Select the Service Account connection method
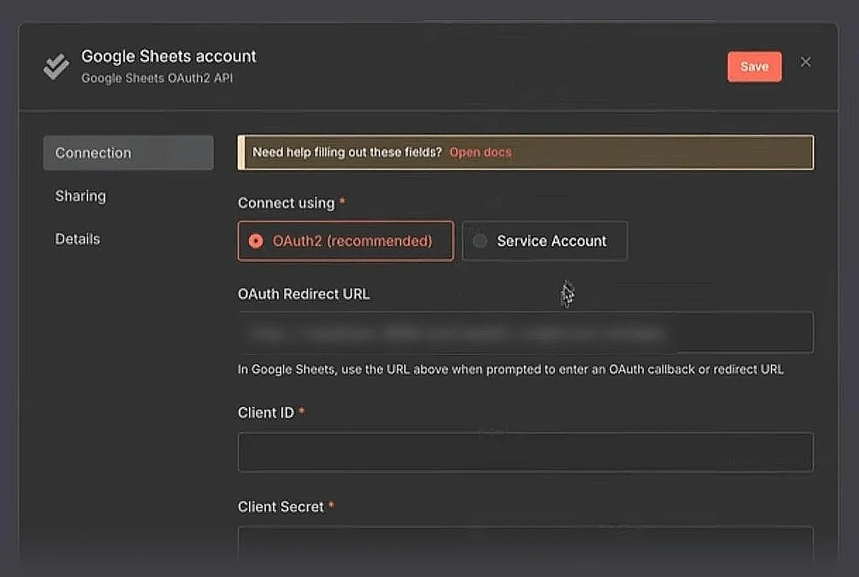Viewport: 859px width, 577px height. point(545,241)
